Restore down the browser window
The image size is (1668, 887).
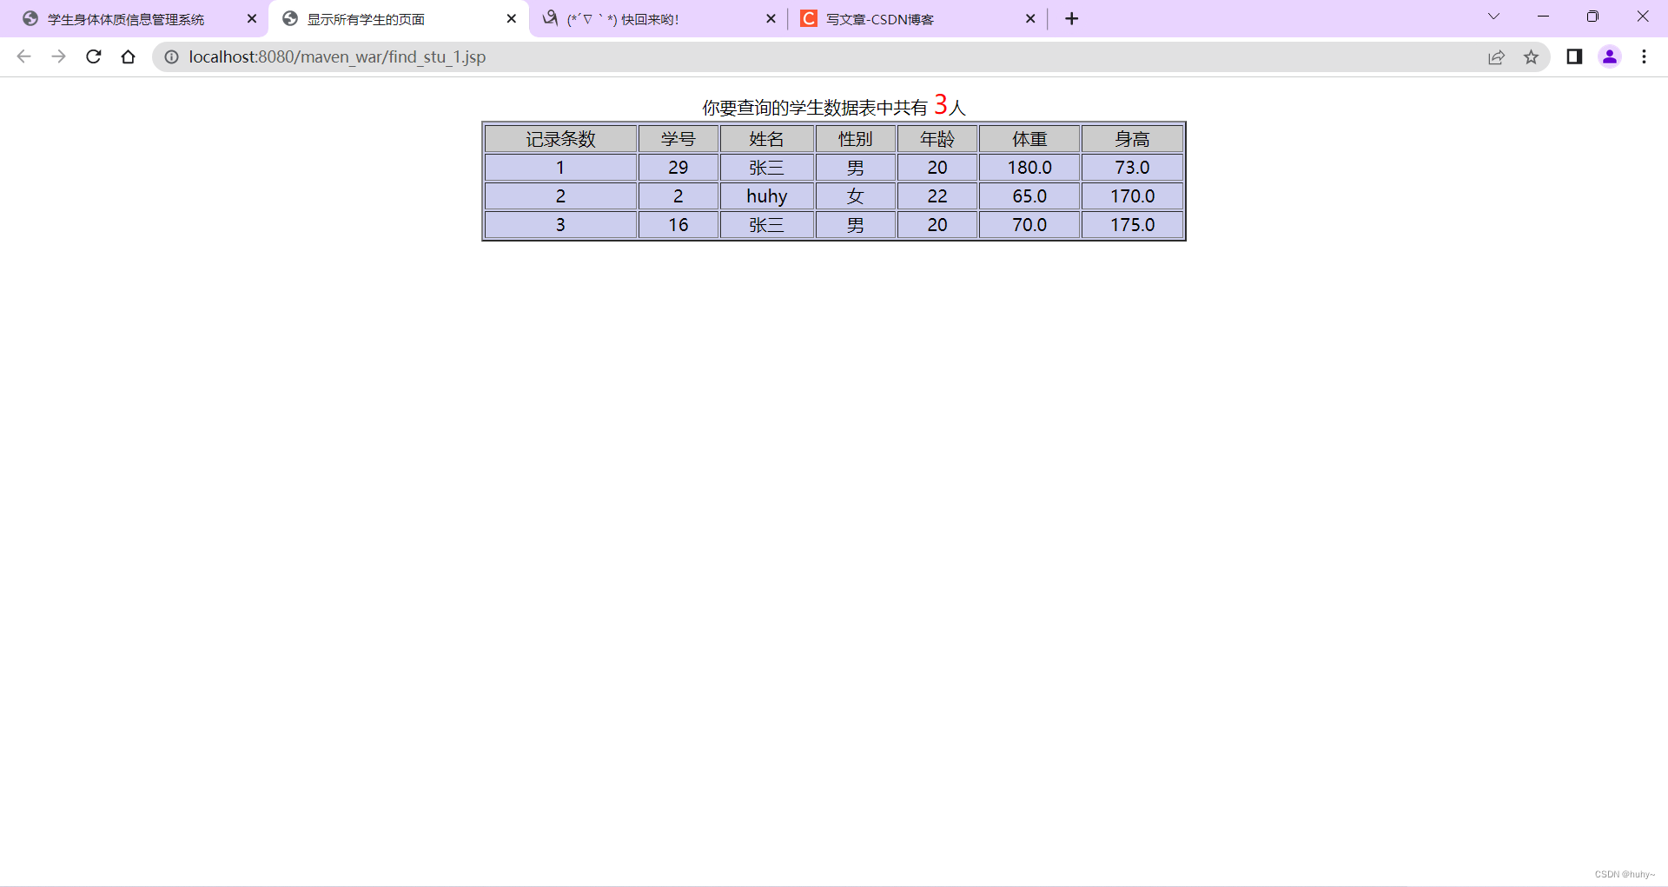click(x=1592, y=17)
